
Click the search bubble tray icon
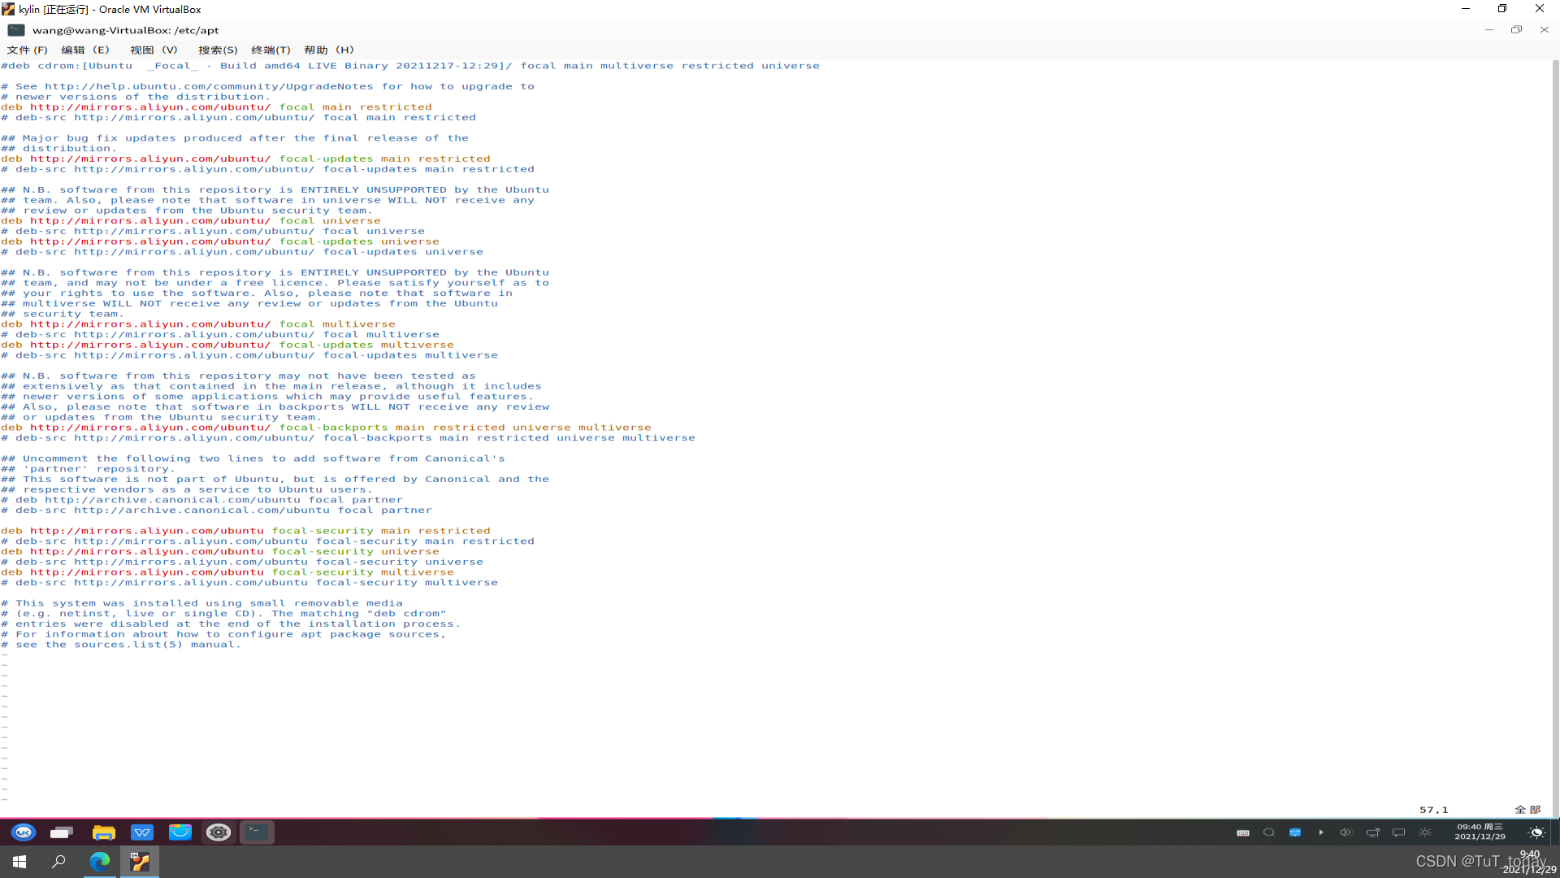(1268, 832)
